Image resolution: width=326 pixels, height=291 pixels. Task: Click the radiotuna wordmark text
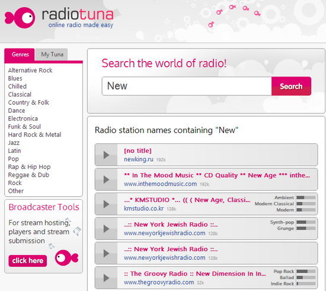(x=78, y=14)
